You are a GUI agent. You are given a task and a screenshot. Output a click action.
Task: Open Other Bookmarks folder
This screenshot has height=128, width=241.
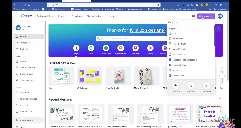click(x=220, y=9)
